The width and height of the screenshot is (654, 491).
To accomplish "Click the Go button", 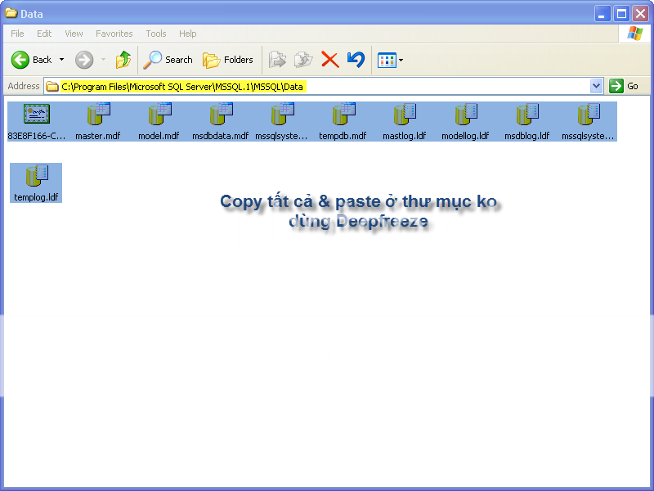I will [x=624, y=86].
